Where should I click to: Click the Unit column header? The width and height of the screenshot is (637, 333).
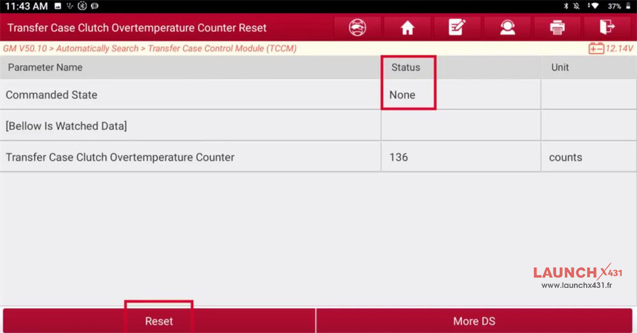[x=560, y=67]
